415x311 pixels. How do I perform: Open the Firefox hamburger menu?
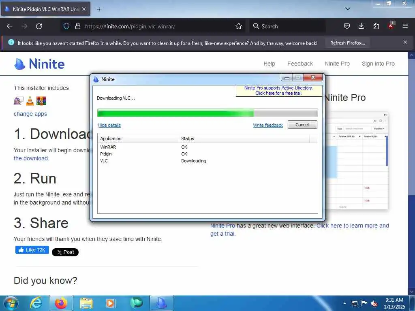(x=405, y=26)
